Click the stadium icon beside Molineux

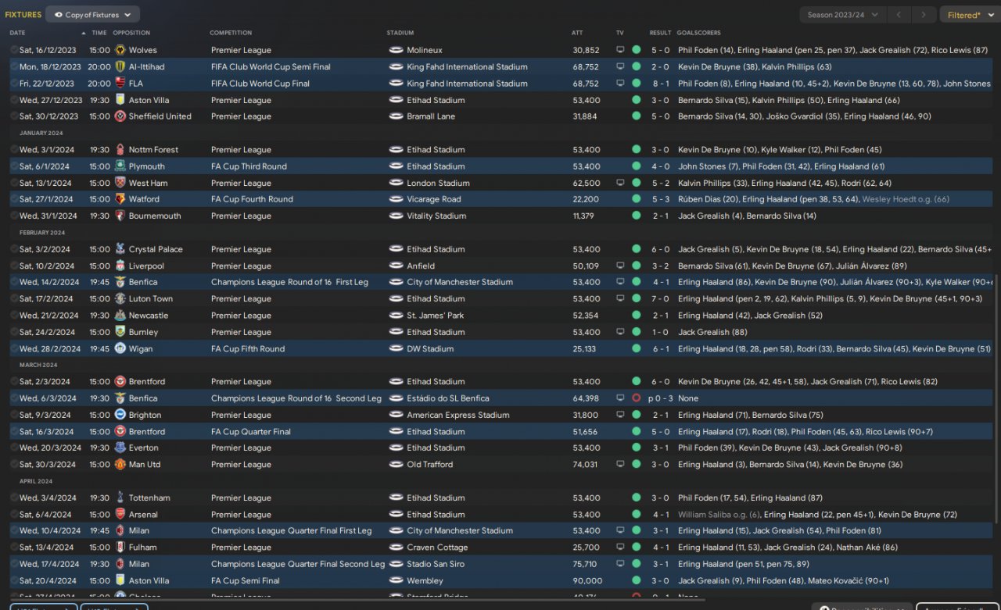396,50
